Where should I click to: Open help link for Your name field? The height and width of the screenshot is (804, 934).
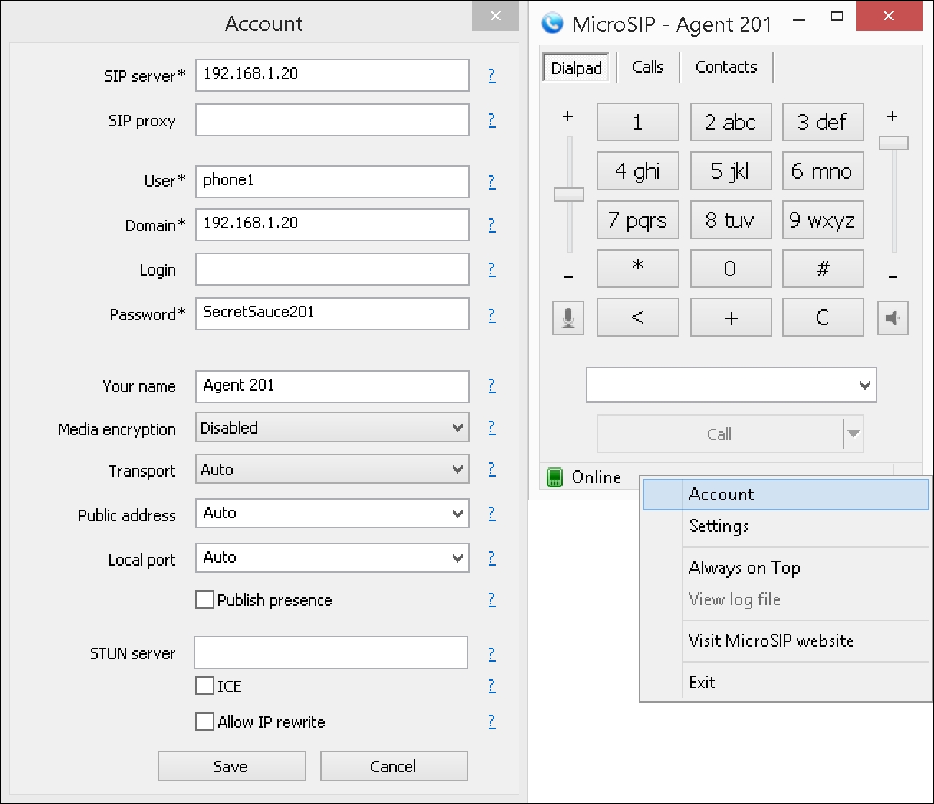point(491,385)
